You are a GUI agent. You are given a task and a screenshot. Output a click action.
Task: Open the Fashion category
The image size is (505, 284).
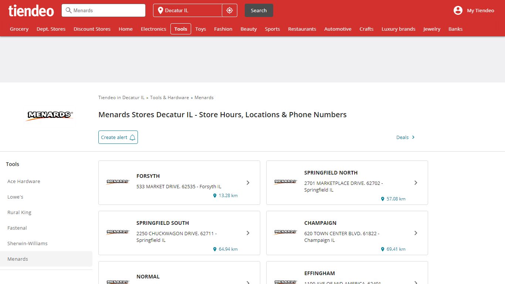[x=223, y=29]
